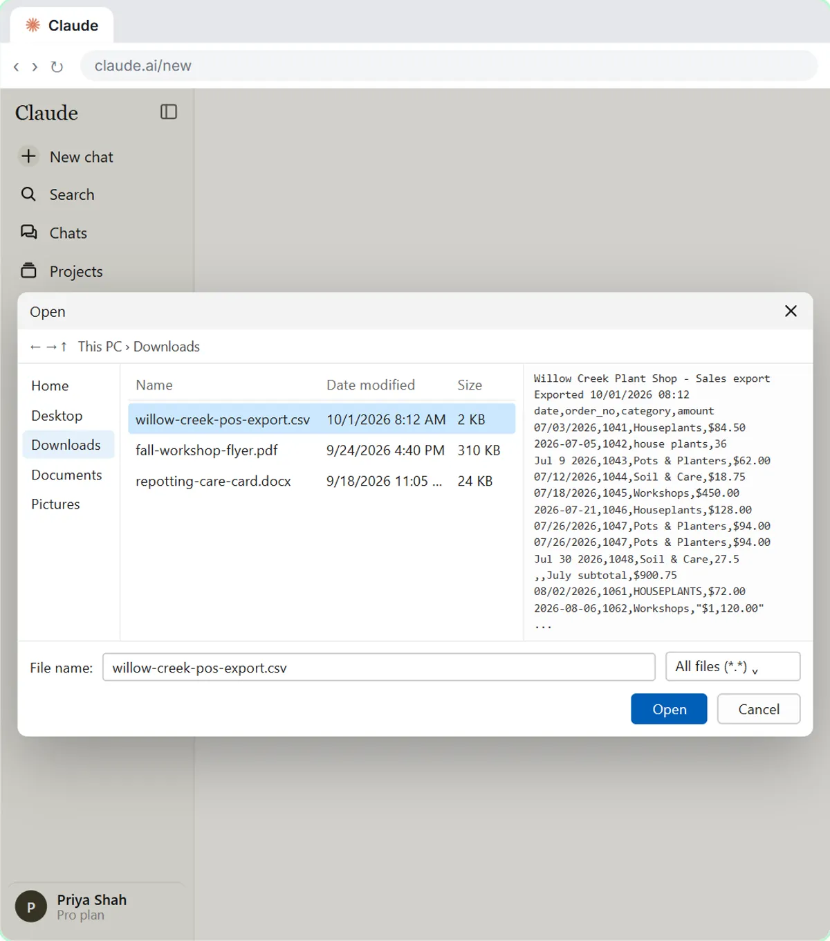Click the Cancel button

coord(759,709)
